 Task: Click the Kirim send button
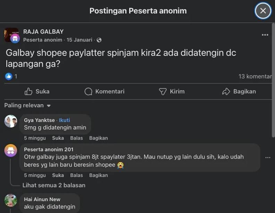[172, 91]
